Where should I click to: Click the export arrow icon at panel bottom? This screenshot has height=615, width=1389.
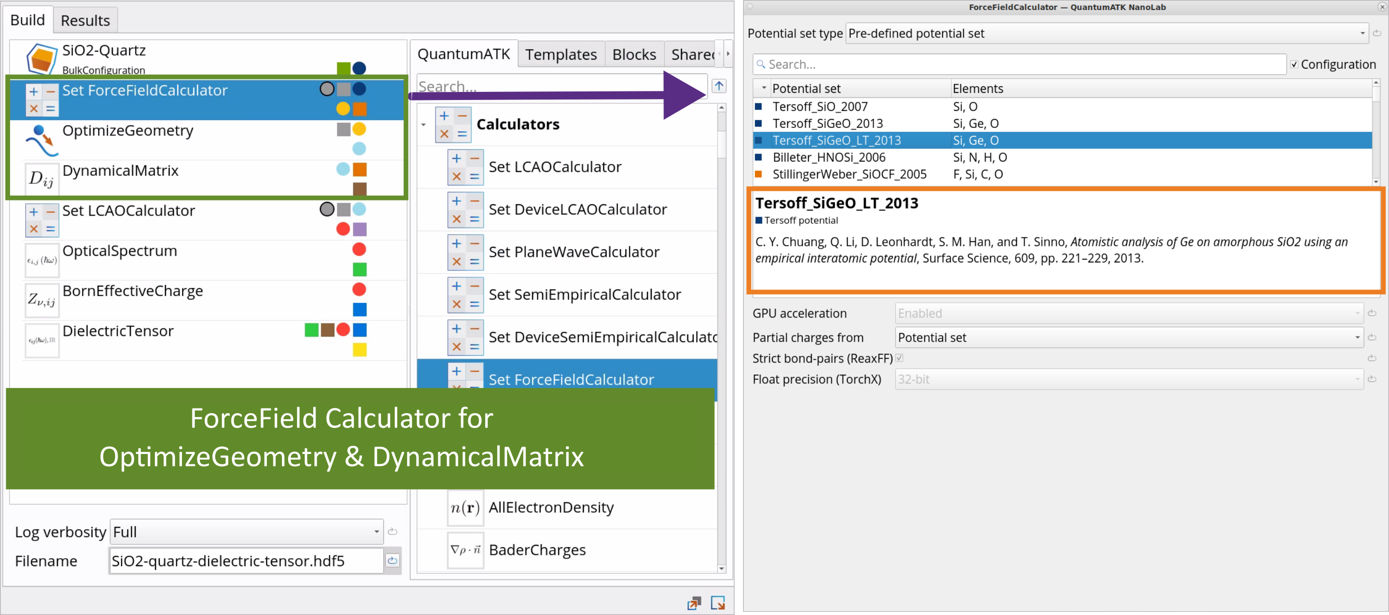tap(717, 603)
